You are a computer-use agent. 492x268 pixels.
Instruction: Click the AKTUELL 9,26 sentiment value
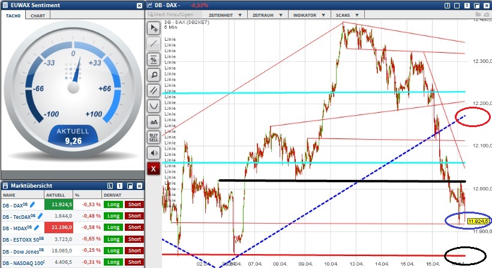coord(73,136)
